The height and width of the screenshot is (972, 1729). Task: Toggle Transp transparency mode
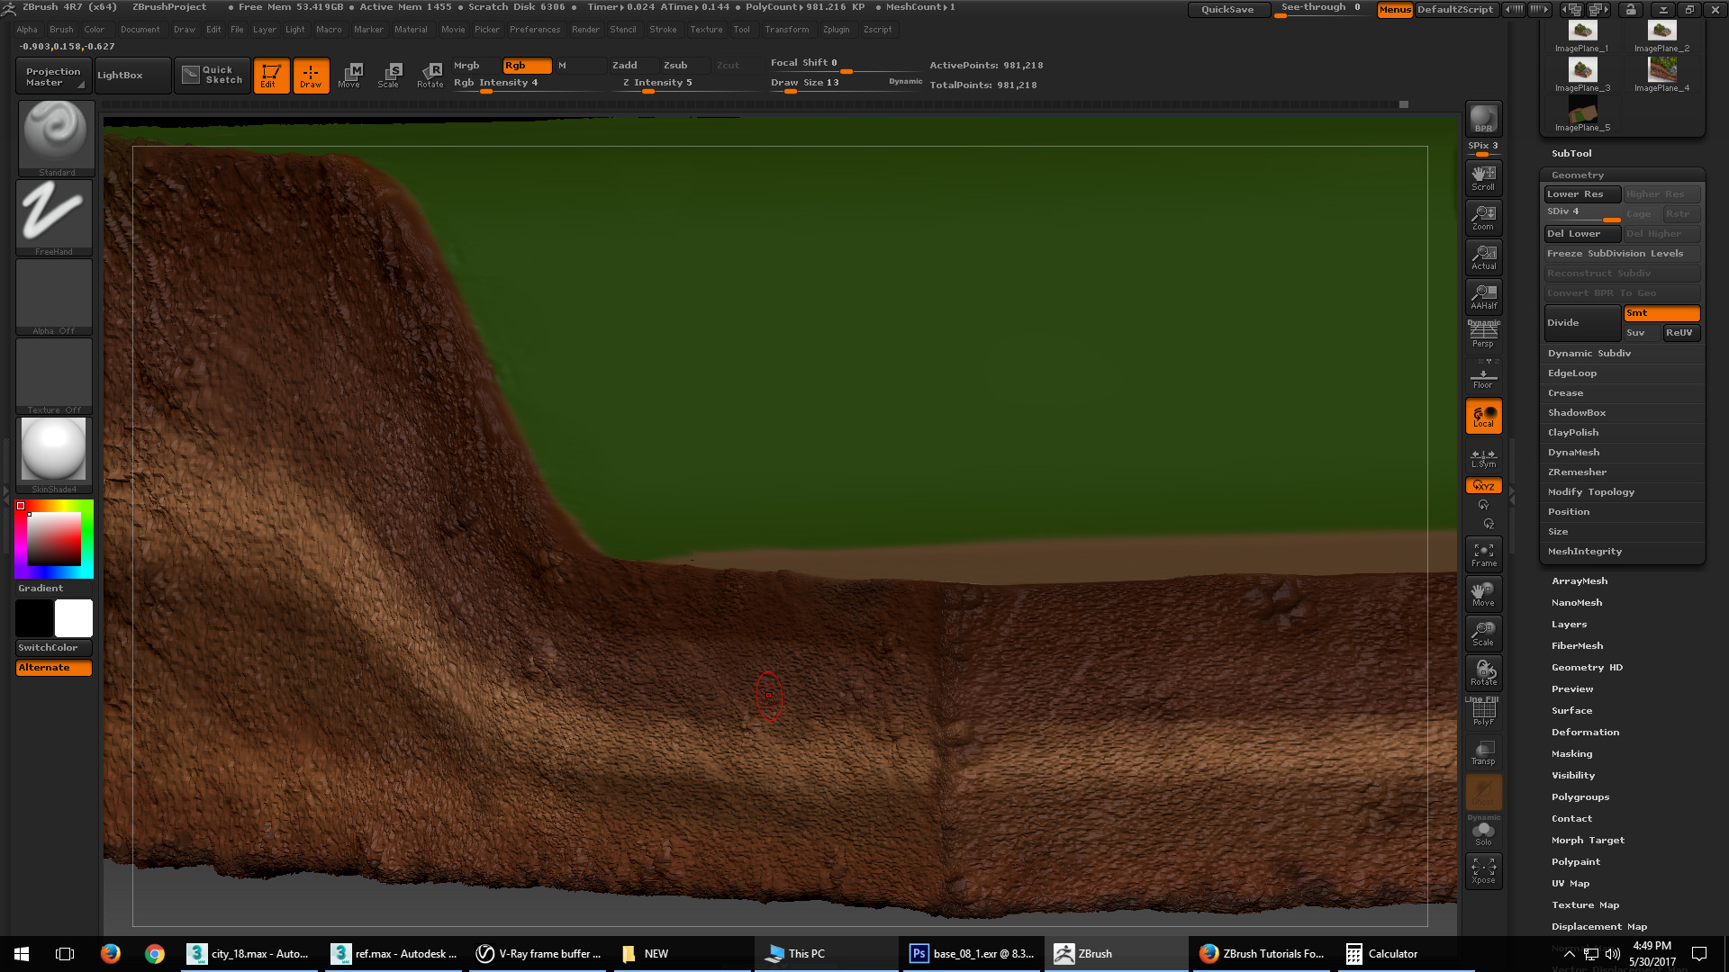[x=1483, y=752]
